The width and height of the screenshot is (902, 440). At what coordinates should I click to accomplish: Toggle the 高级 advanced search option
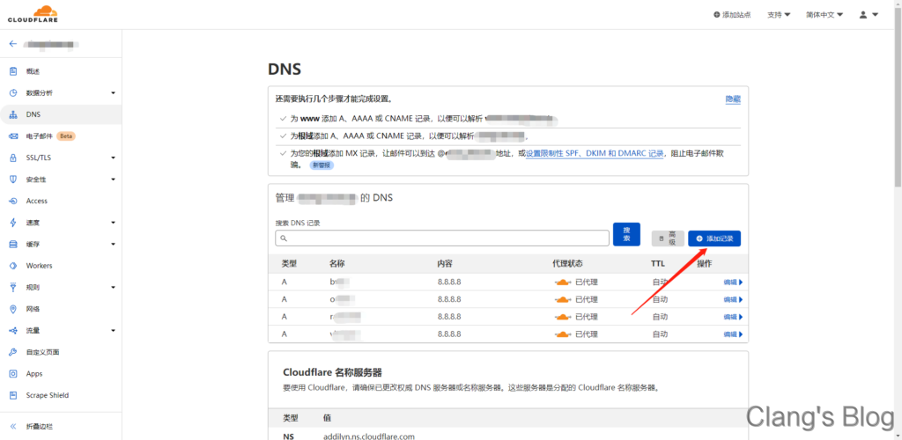(667, 238)
